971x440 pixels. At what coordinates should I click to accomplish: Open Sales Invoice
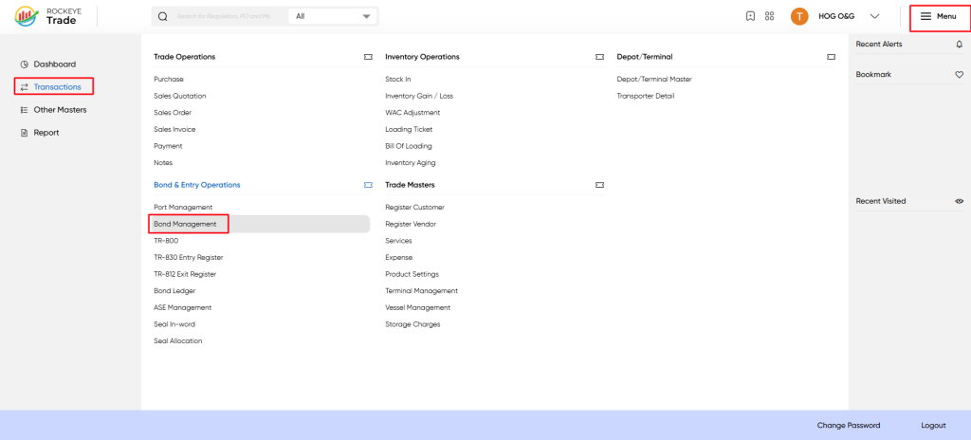(174, 130)
